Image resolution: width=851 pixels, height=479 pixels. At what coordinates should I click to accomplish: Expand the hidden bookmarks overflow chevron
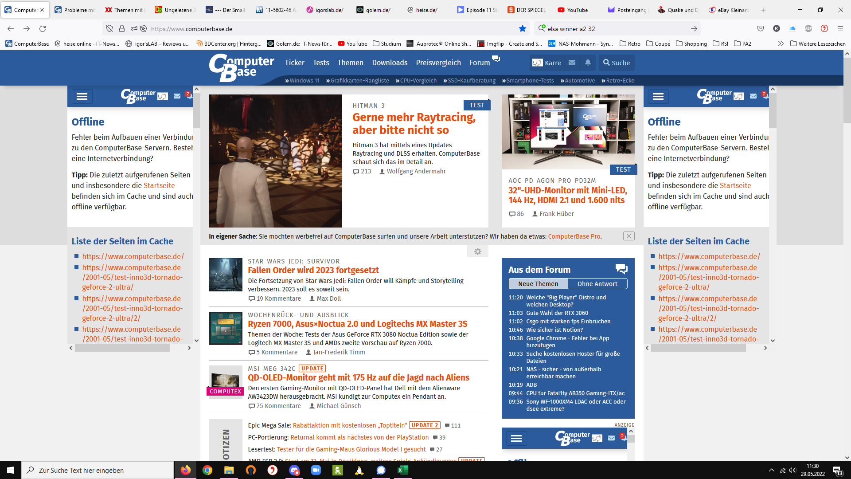point(781,43)
